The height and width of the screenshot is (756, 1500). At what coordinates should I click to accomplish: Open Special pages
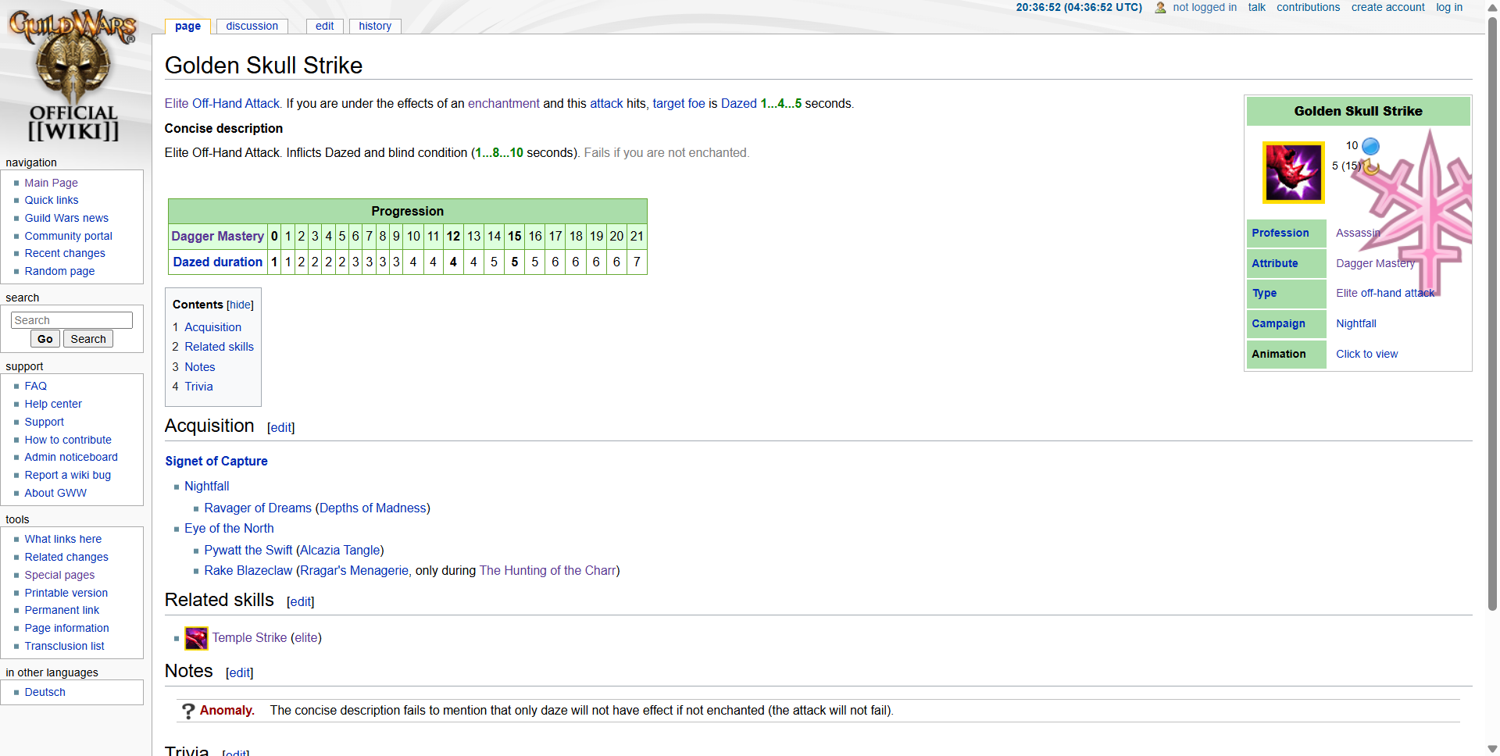point(59,575)
